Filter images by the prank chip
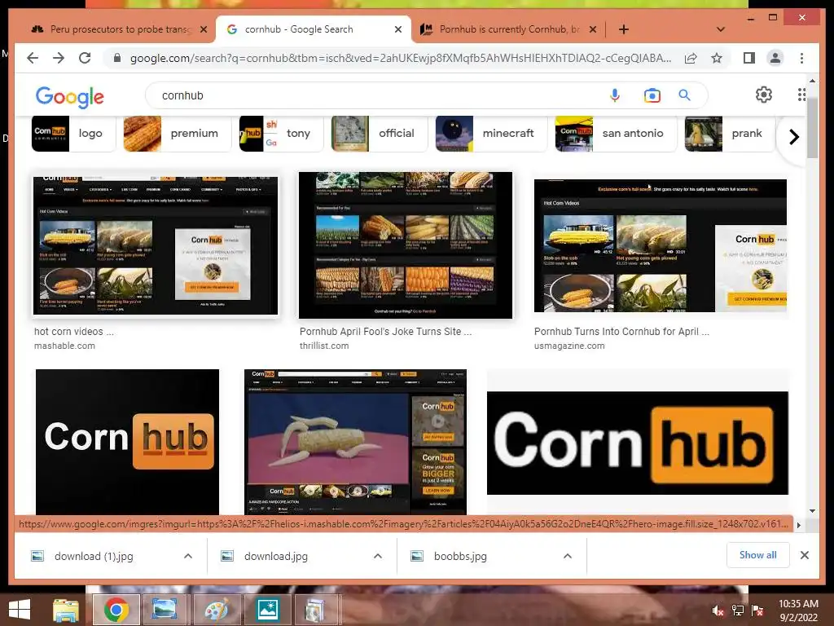 pos(729,133)
